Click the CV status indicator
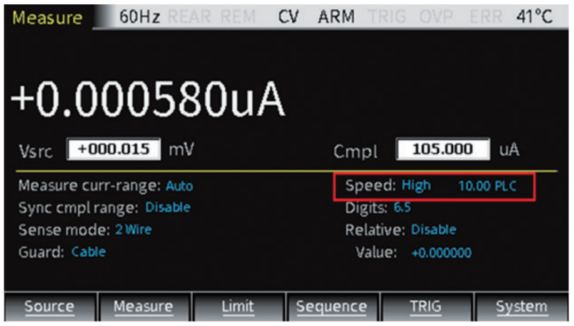This screenshot has height=326, width=574. (x=289, y=17)
